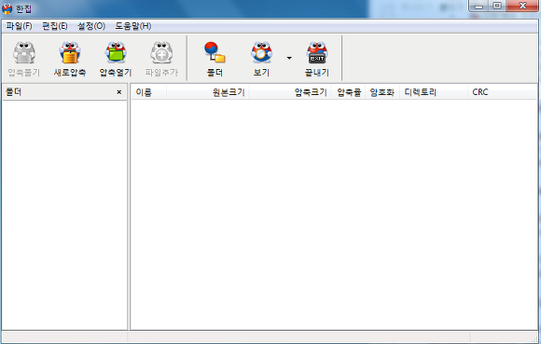Open the 도움말(H) menu
Screen dimensions: 541x344
(132, 26)
